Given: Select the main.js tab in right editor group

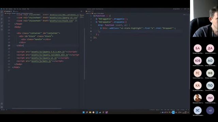Looking at the screenshot, I should (89, 11).
